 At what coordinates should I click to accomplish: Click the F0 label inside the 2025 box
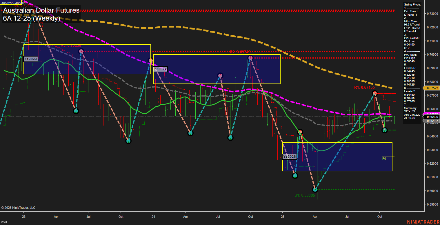(384, 159)
